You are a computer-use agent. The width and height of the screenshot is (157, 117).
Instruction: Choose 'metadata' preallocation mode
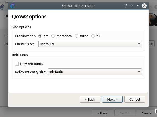point(53,36)
